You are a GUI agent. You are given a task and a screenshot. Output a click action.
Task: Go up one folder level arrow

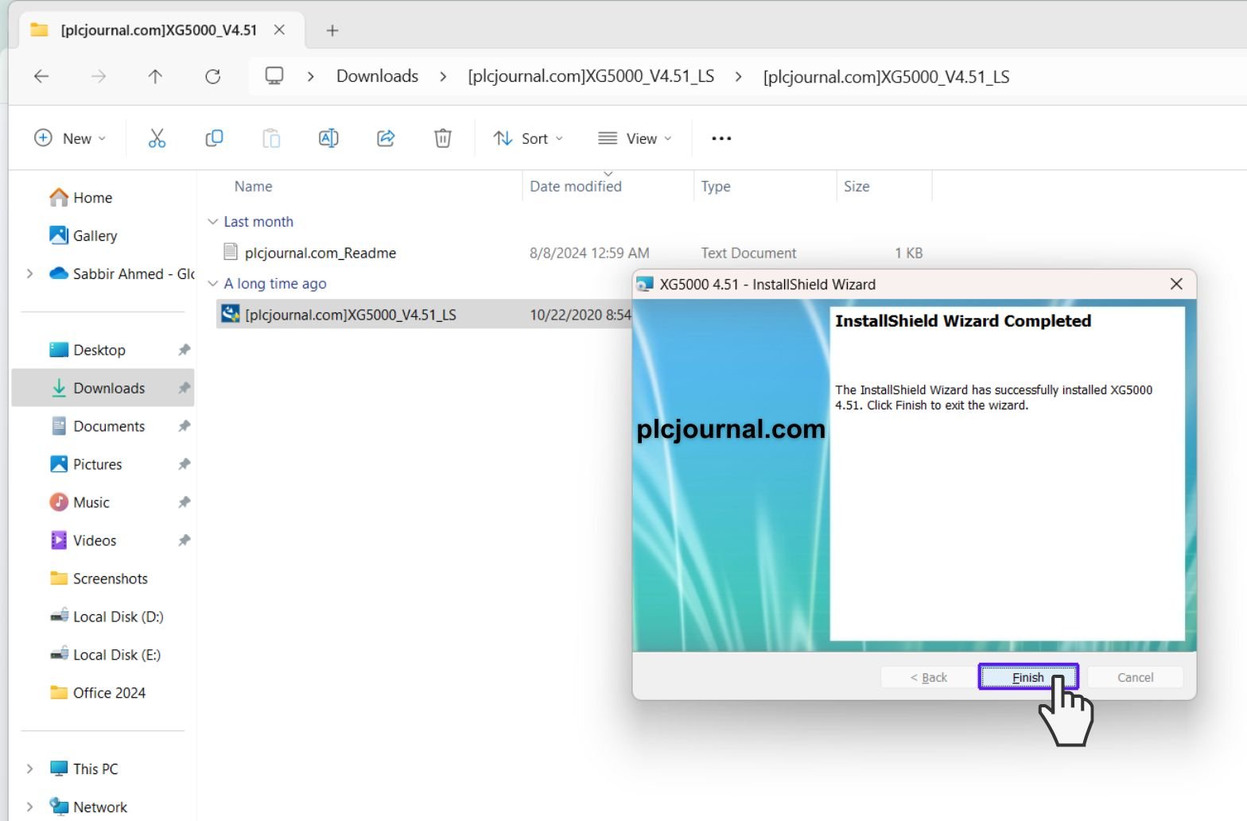click(155, 76)
